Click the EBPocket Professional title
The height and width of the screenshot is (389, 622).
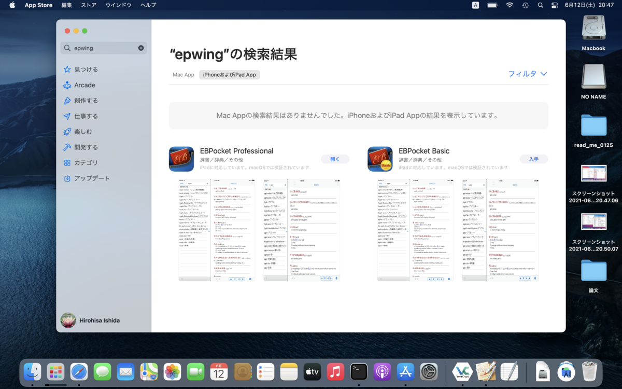coord(236,151)
